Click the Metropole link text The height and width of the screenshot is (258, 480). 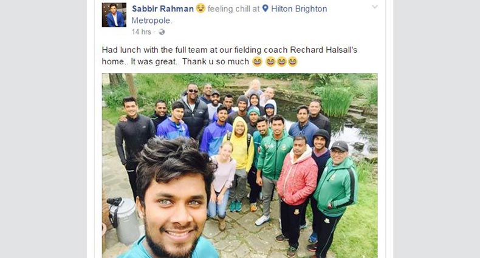(152, 21)
